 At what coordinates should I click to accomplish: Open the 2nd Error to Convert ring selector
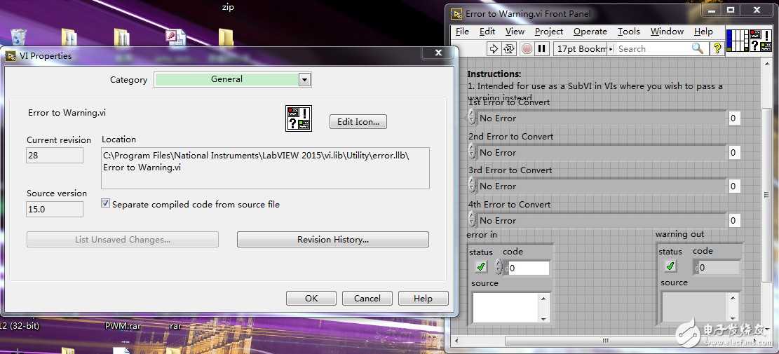[602, 152]
